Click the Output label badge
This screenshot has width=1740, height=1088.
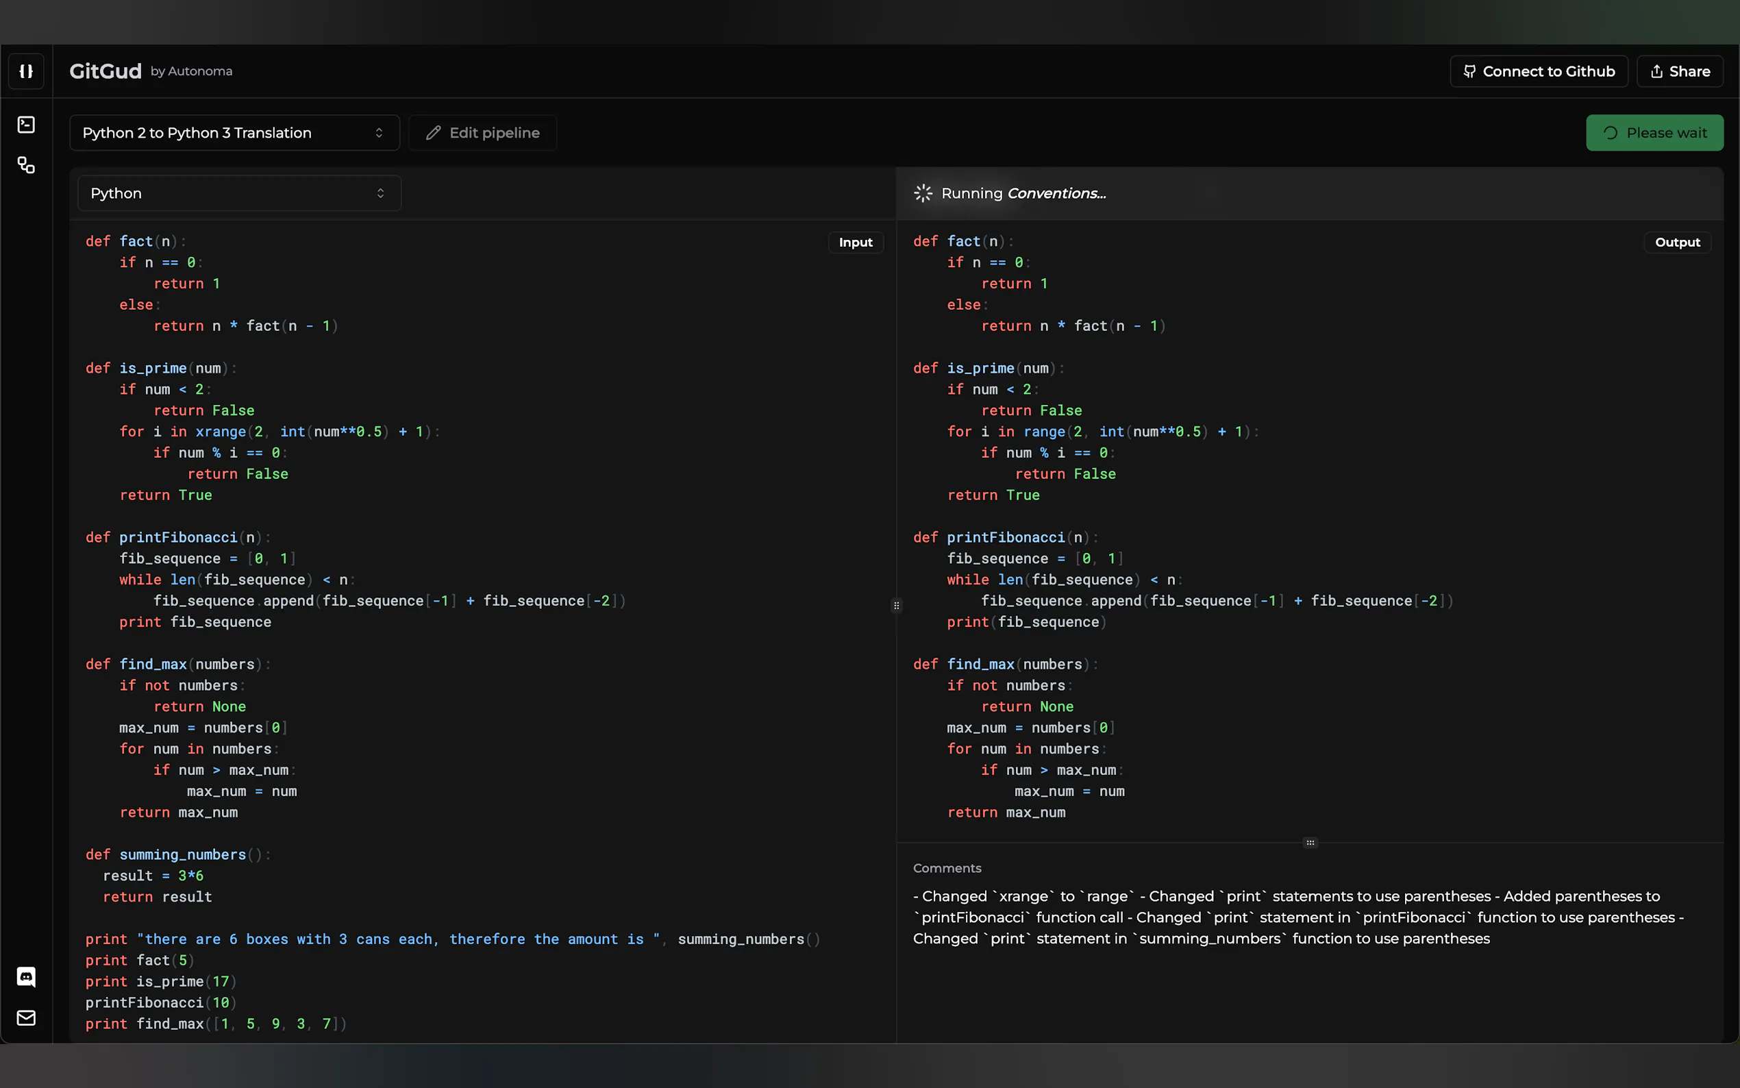click(1678, 243)
